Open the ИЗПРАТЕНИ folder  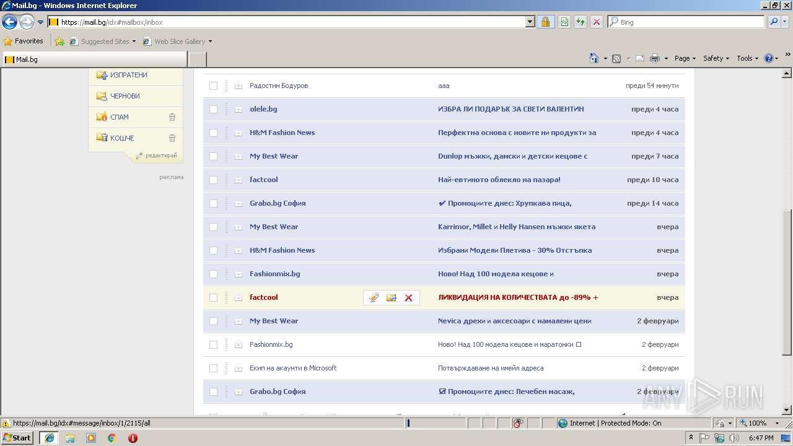pyautogui.click(x=128, y=75)
